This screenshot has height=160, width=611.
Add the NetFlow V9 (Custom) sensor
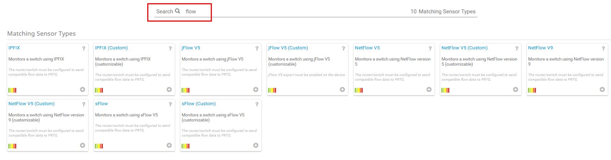tap(82, 145)
